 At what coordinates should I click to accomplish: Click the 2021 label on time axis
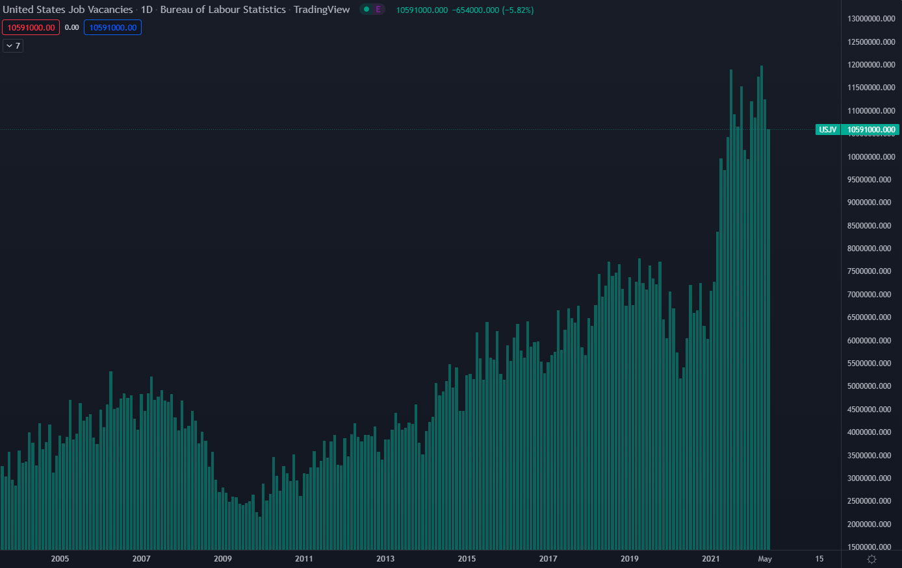tap(711, 559)
